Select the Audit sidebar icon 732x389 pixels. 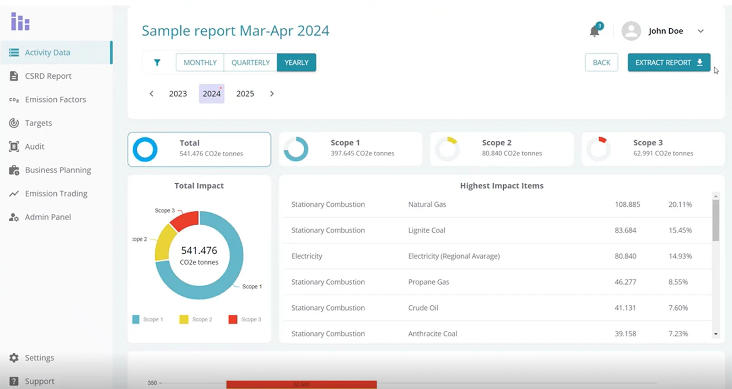click(14, 147)
